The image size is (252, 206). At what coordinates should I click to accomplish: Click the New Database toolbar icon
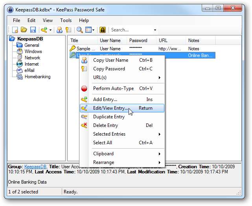pyautogui.click(x=15, y=30)
